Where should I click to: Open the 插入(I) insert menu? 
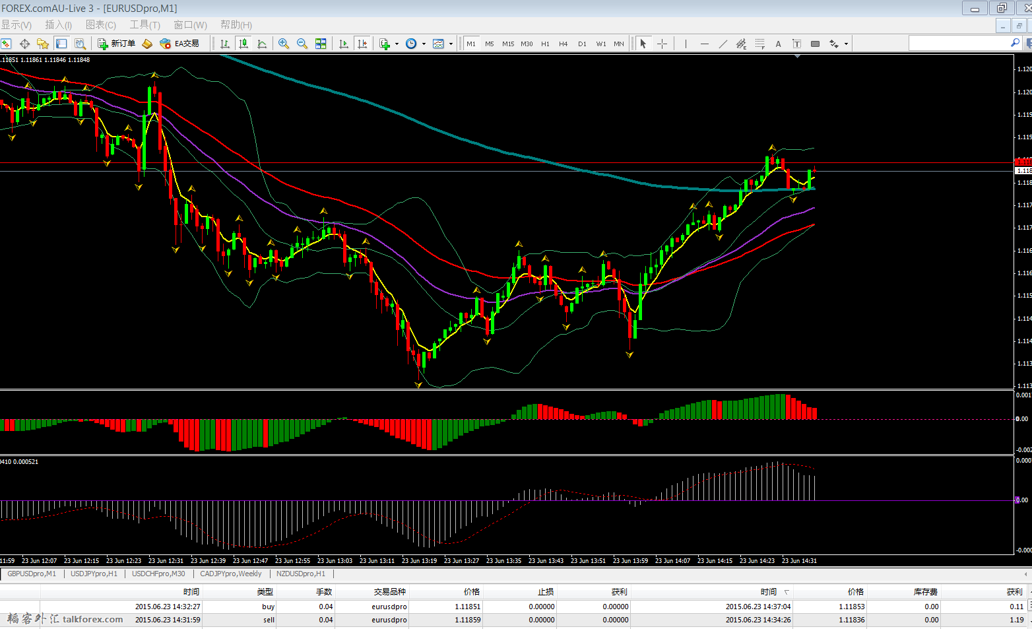tap(59, 25)
